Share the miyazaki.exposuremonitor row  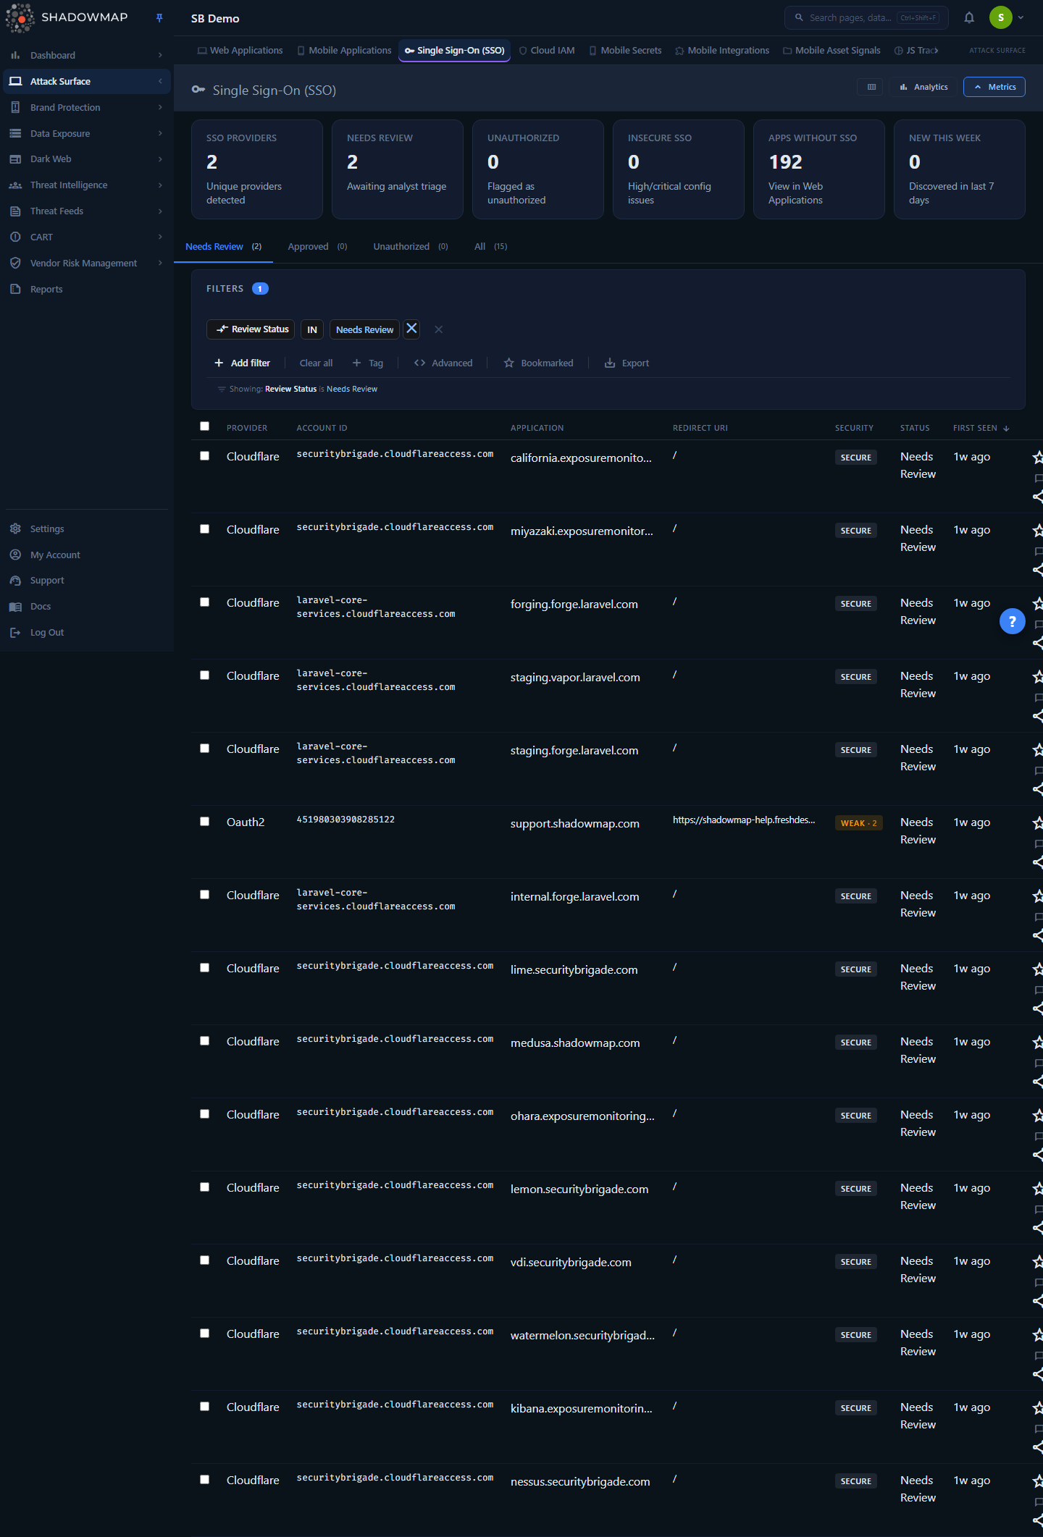click(1038, 570)
